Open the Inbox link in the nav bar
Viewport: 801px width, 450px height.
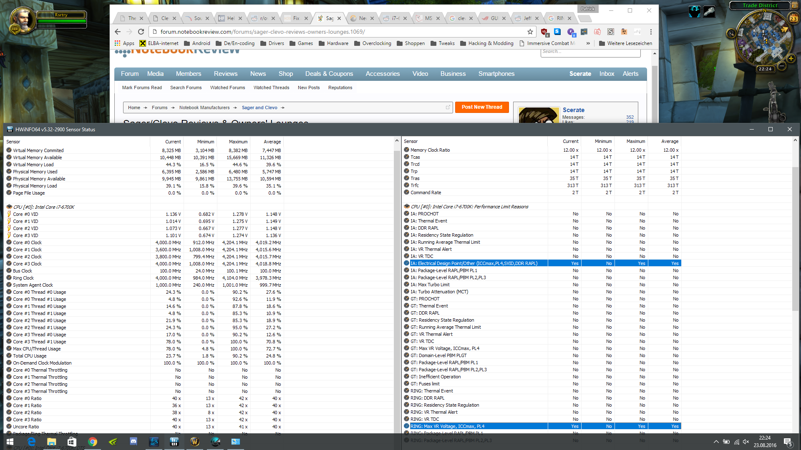pos(607,74)
